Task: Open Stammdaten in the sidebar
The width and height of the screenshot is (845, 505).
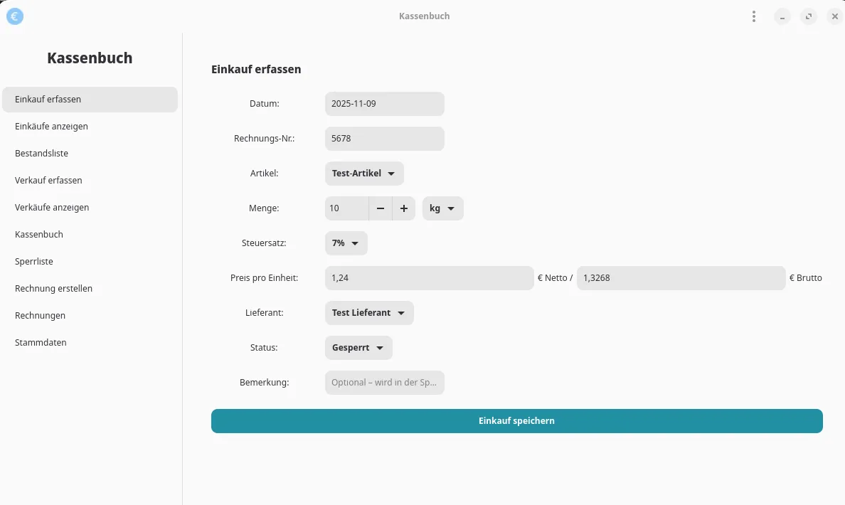Action: point(41,343)
